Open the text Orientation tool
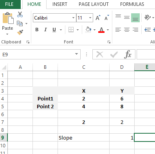This screenshot has width=155, height=154. coord(148,18)
